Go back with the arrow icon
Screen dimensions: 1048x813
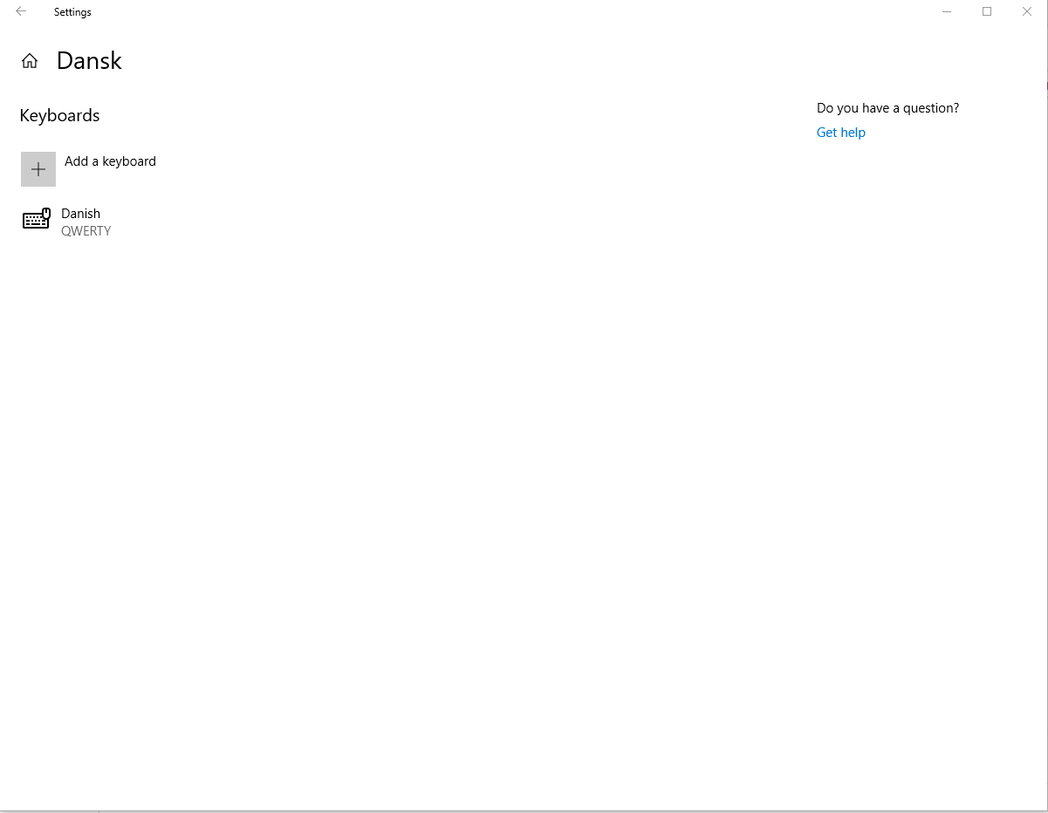[21, 11]
